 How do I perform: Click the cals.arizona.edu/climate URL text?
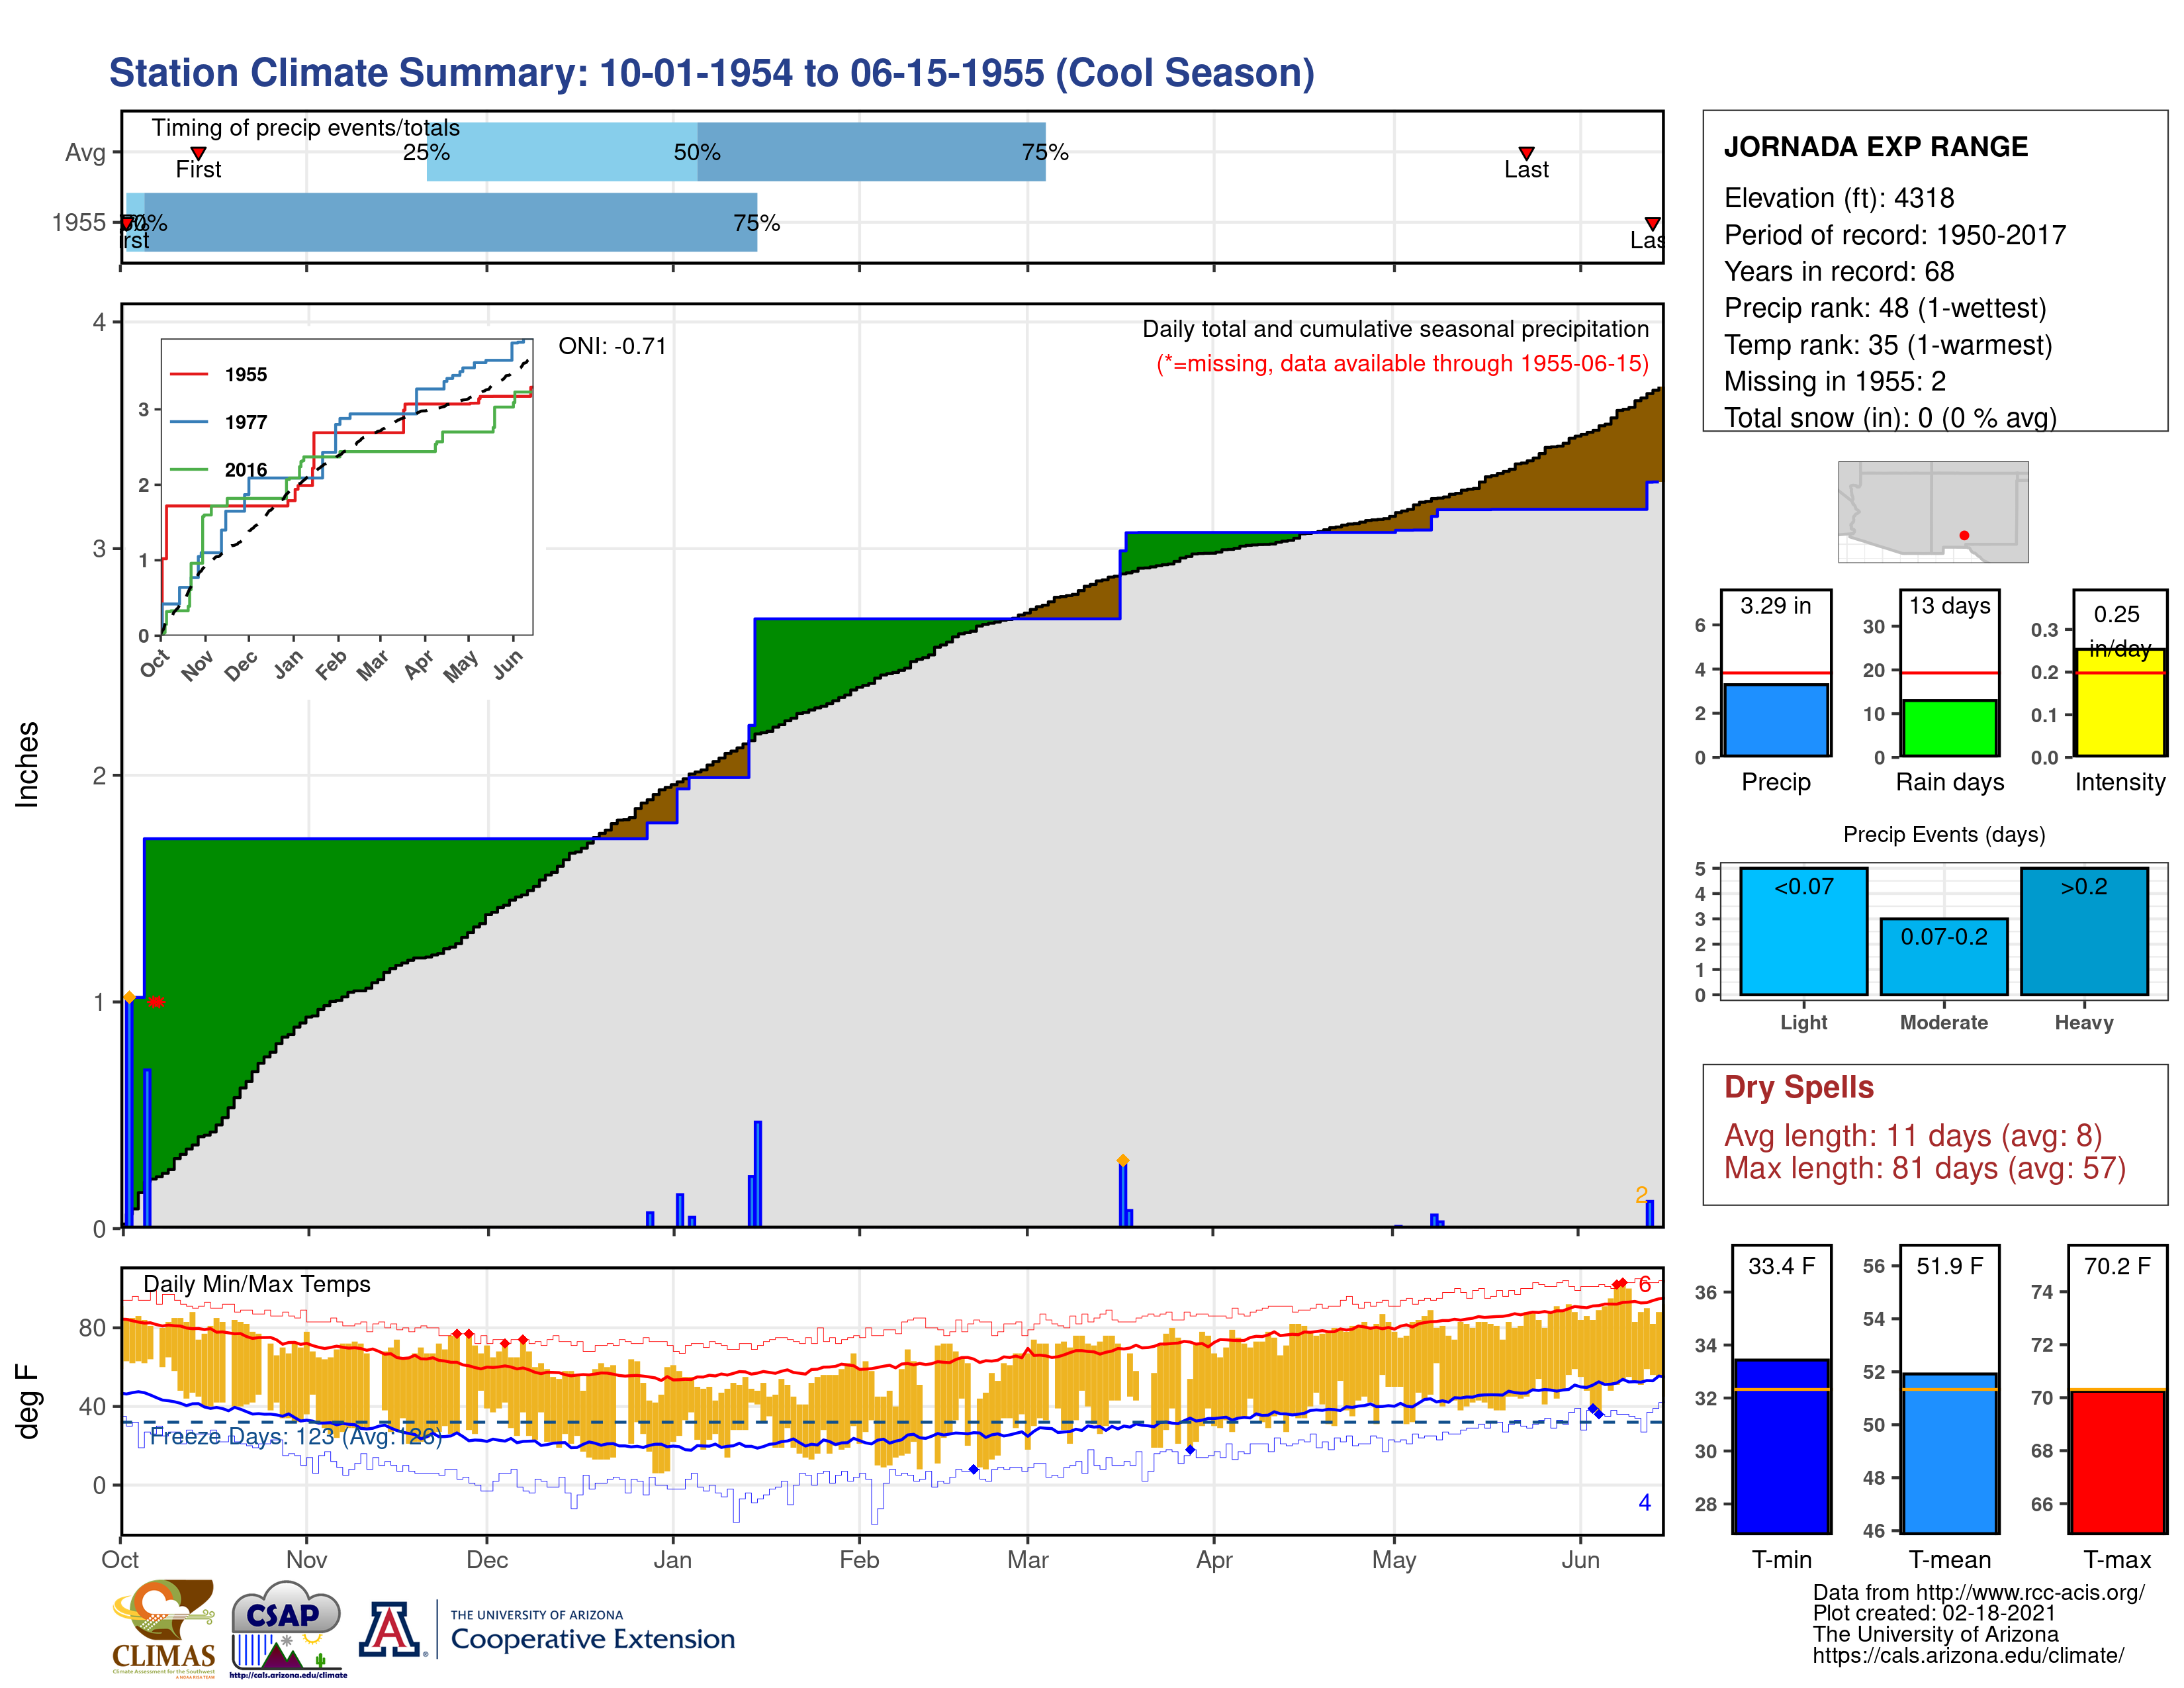(x=1968, y=1655)
